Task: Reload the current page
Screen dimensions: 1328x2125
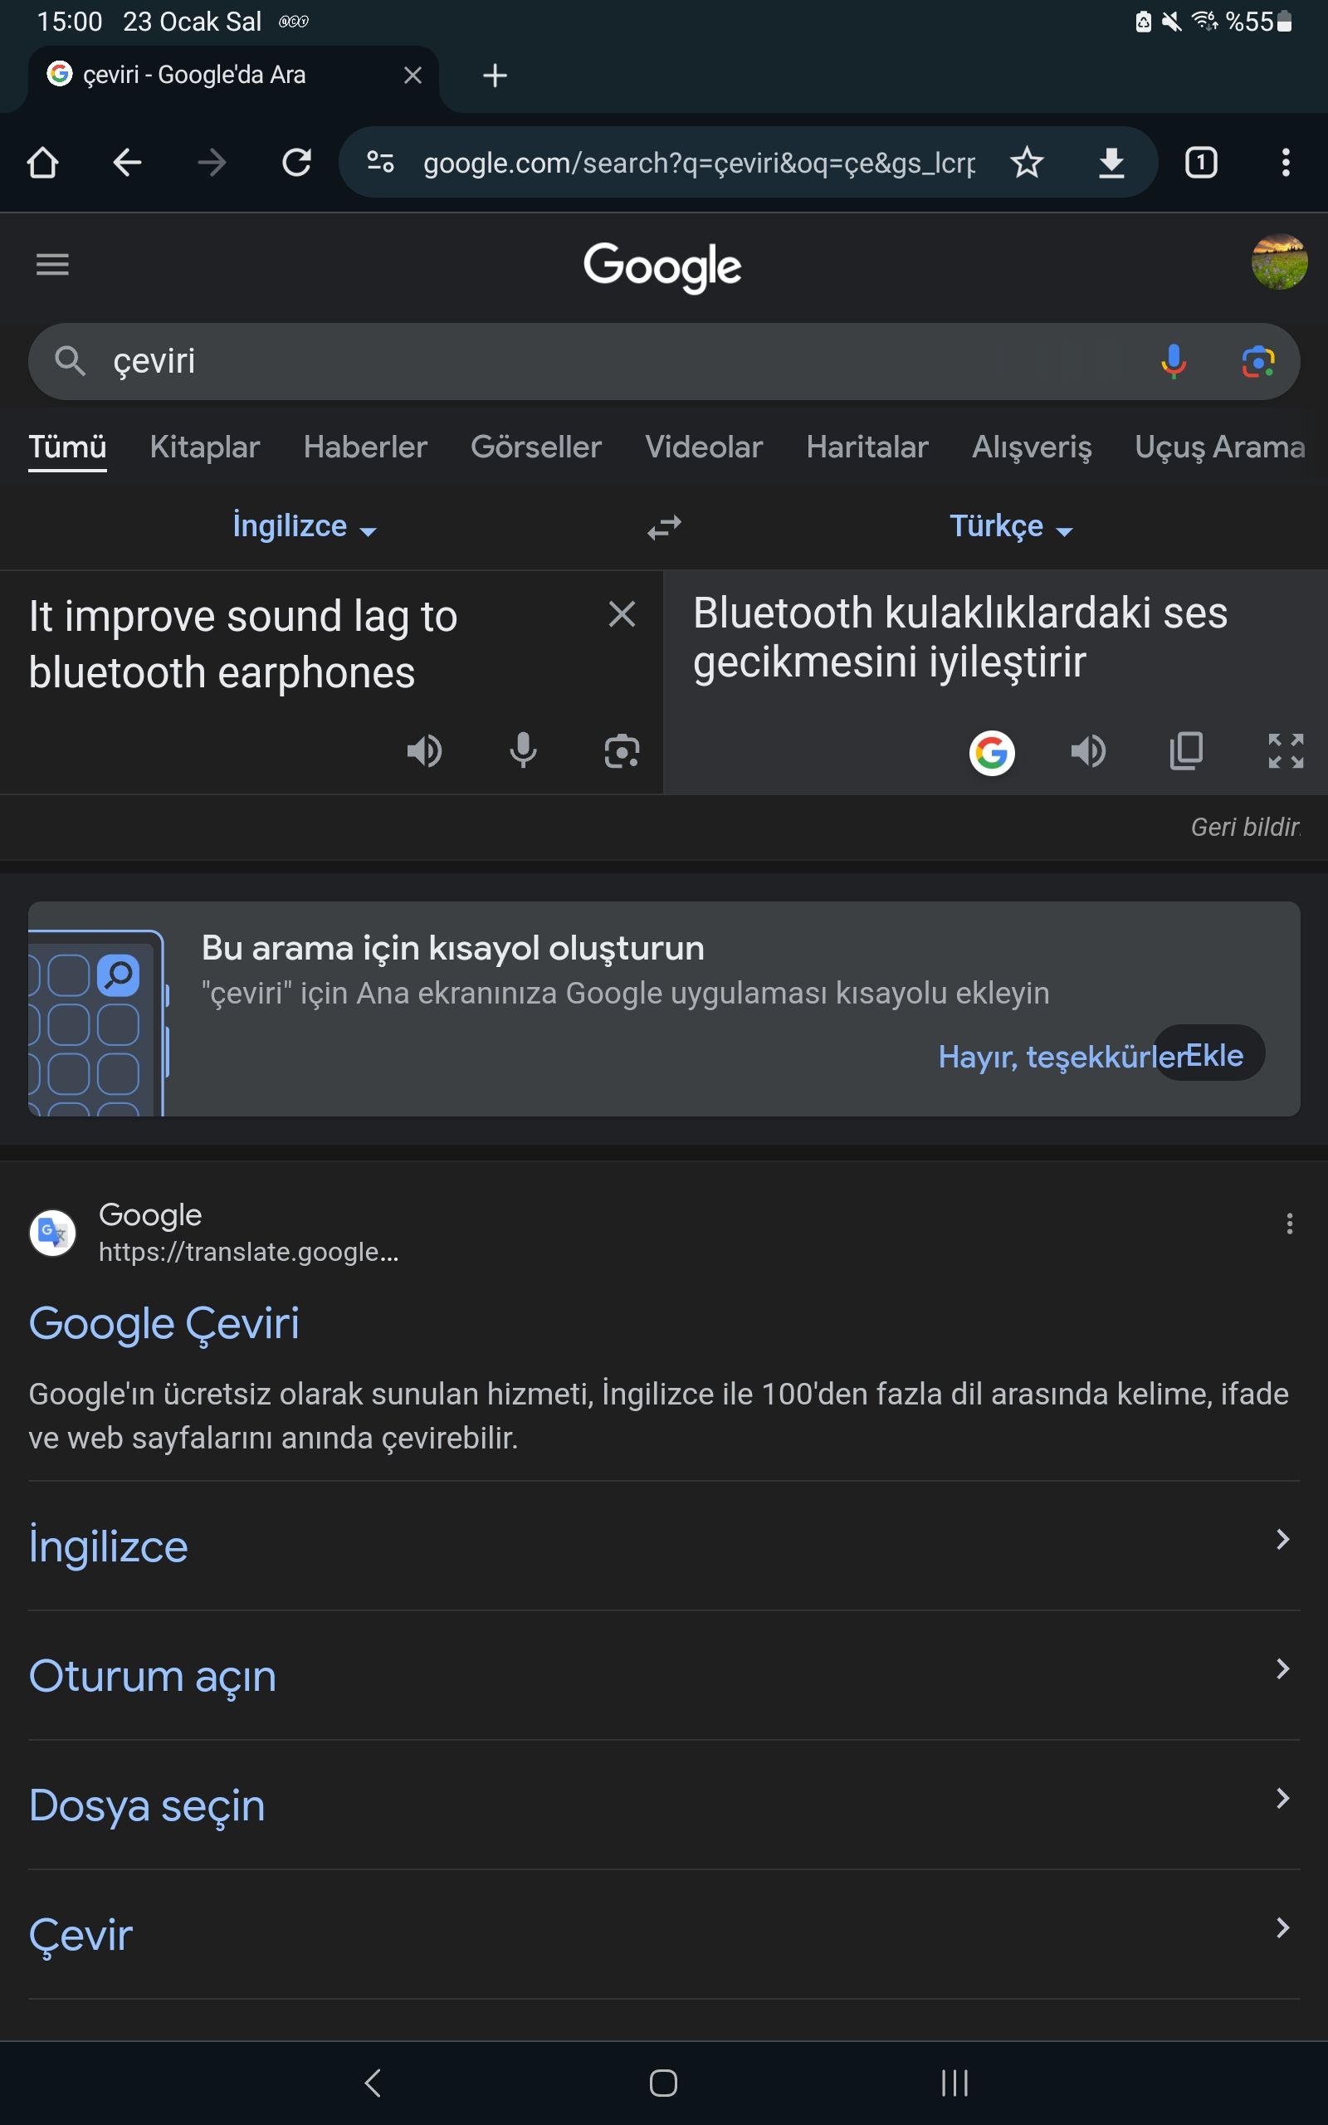Action: [x=296, y=162]
